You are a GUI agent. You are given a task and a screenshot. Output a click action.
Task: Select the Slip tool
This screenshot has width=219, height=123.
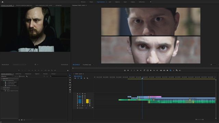(x=70, y=85)
